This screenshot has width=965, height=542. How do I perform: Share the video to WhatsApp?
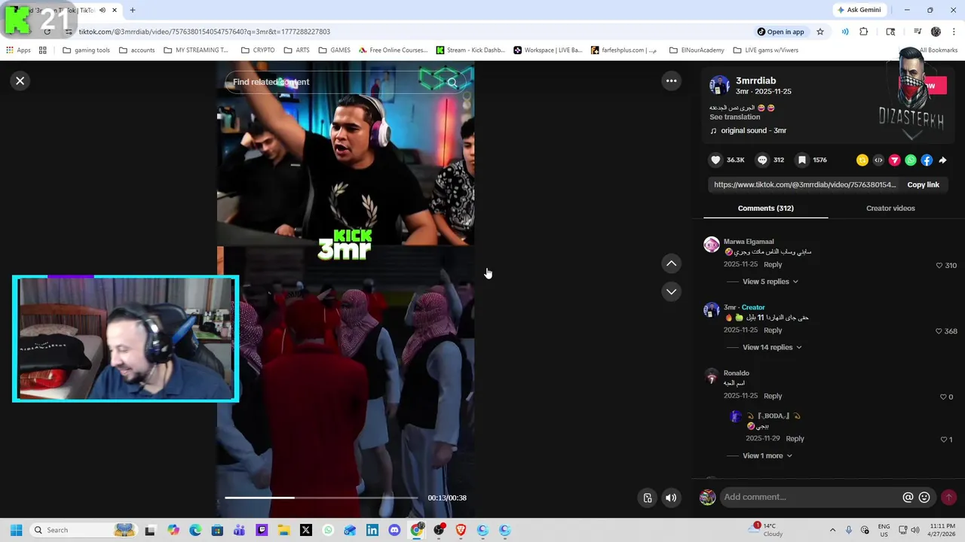click(x=911, y=160)
